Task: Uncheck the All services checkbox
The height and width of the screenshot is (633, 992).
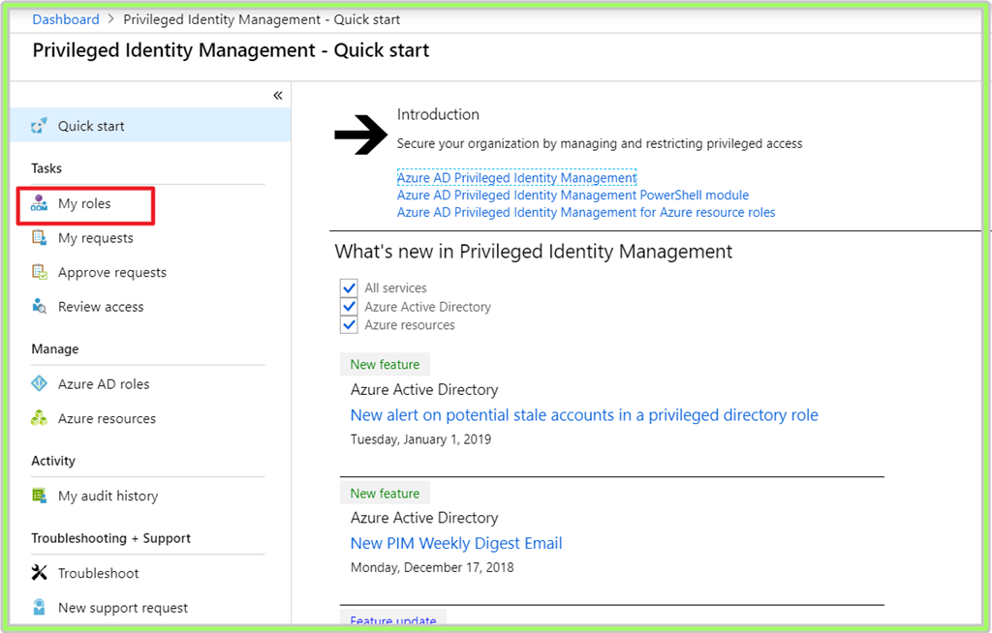Action: click(349, 288)
